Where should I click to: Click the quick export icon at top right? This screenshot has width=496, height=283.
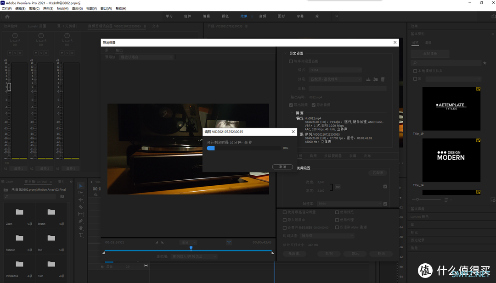point(493,16)
